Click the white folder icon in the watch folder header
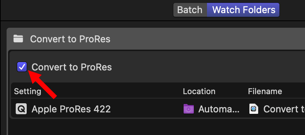 tap(18, 39)
